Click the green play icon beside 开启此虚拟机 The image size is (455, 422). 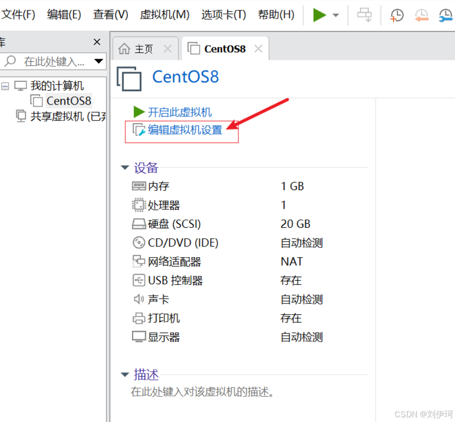tap(139, 112)
